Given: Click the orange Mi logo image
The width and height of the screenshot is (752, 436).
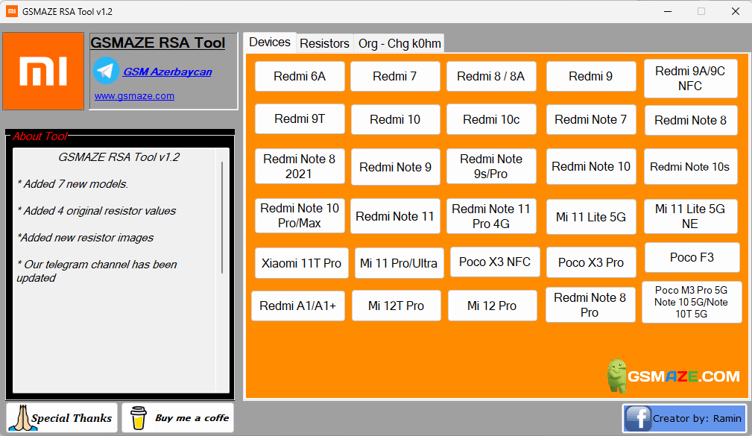Looking at the screenshot, I should 42,71.
